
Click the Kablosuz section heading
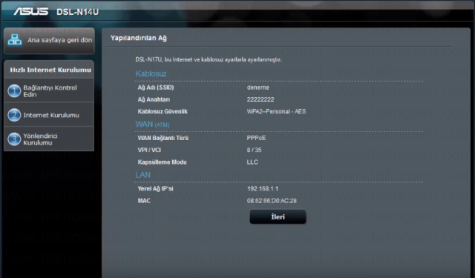(x=151, y=73)
